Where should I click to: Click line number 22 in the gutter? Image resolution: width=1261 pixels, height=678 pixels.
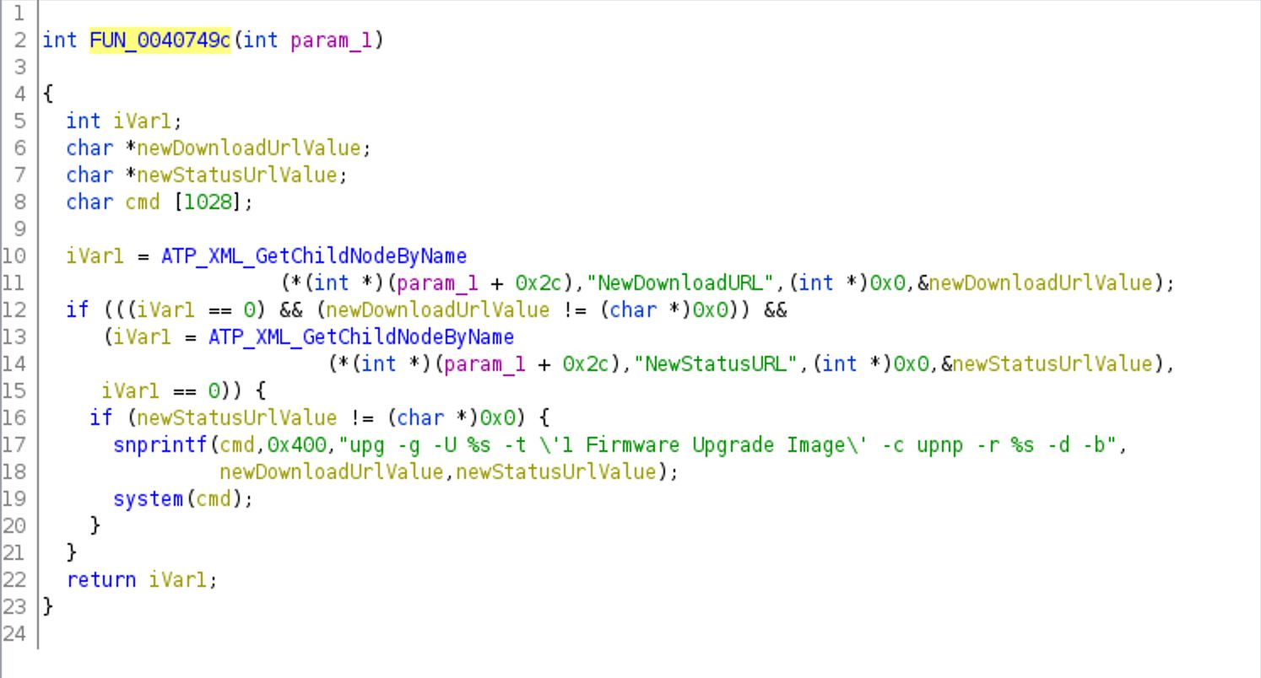click(x=14, y=579)
